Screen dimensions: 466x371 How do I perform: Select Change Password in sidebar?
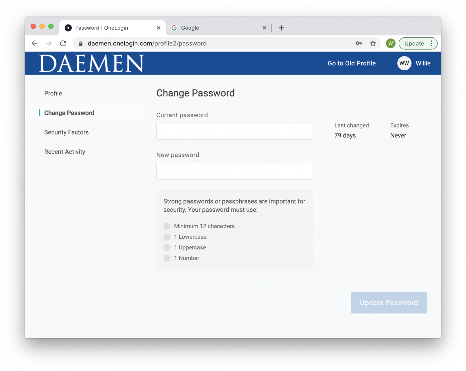click(x=69, y=113)
